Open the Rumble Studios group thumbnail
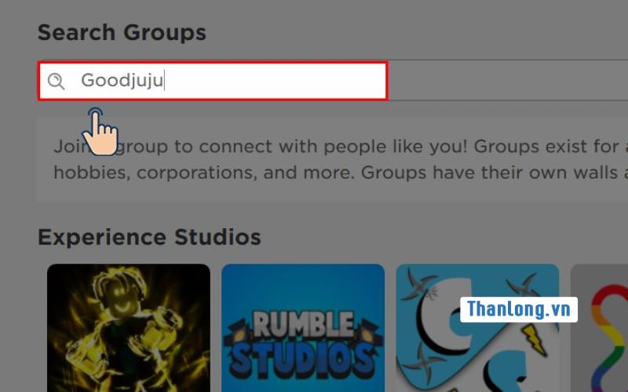Viewport: 628px width, 392px height. (303, 328)
